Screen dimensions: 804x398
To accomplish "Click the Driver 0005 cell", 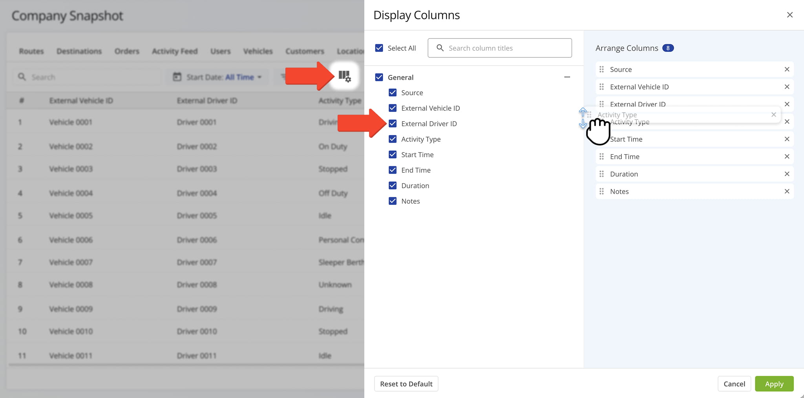I will coord(197,215).
